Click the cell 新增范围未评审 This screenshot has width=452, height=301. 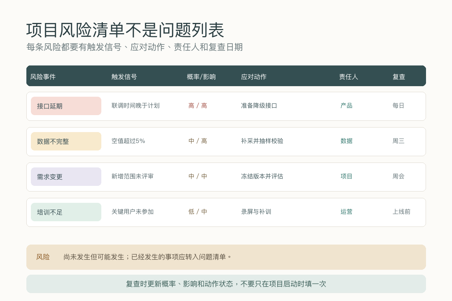click(133, 176)
